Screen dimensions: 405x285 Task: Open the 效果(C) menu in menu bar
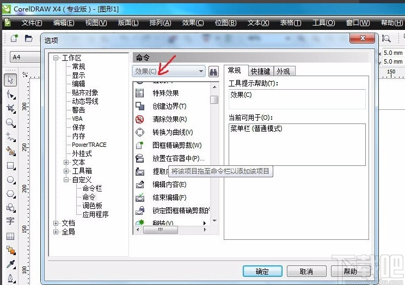click(193, 23)
